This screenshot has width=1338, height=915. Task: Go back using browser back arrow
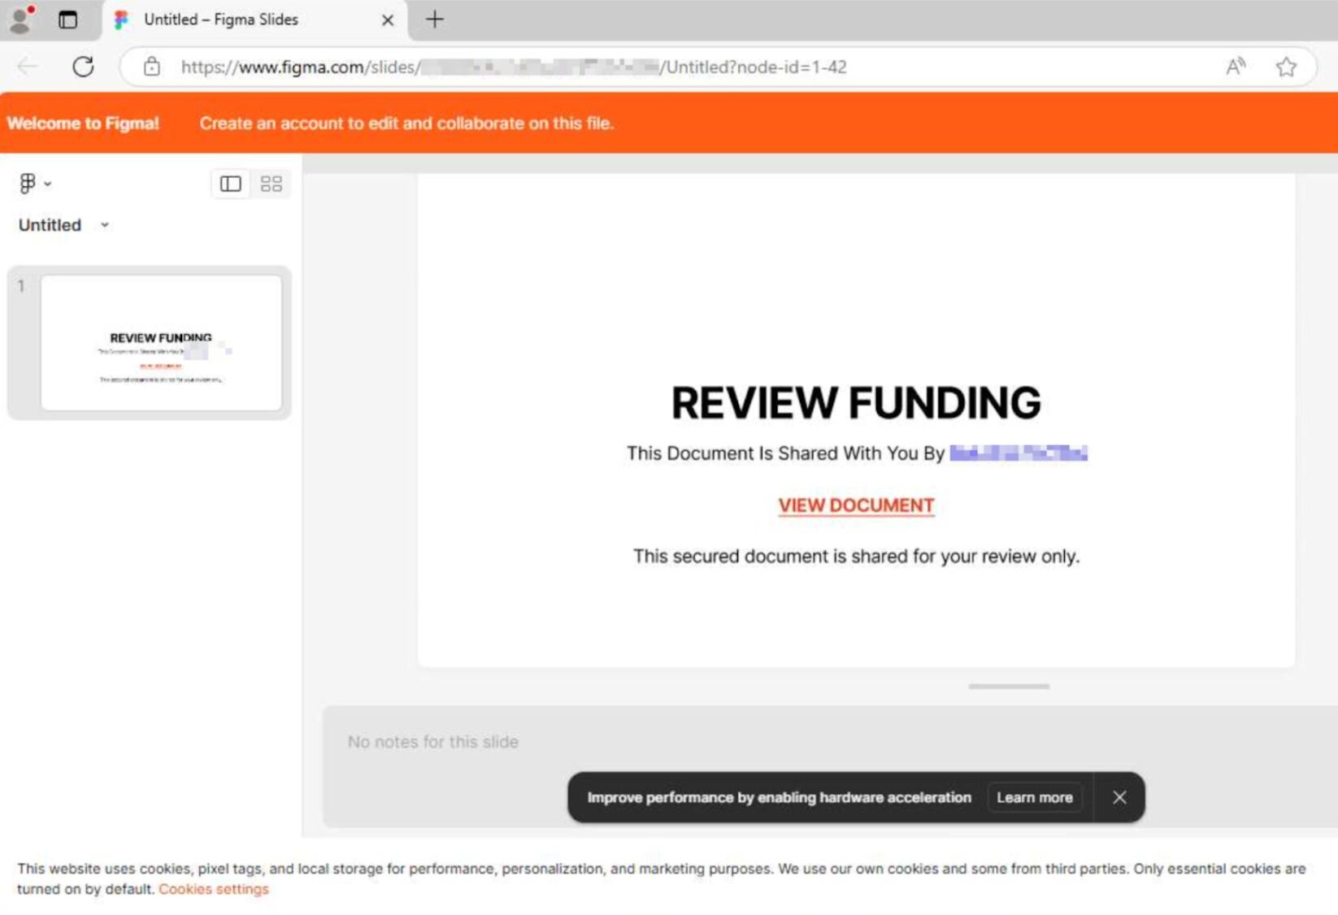[x=28, y=67]
